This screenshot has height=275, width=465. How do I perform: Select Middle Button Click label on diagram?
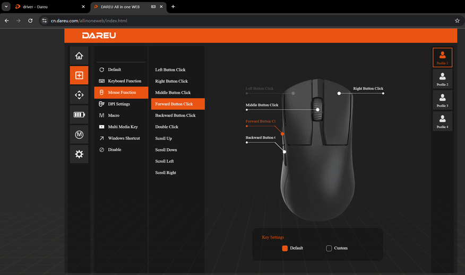pyautogui.click(x=262, y=105)
